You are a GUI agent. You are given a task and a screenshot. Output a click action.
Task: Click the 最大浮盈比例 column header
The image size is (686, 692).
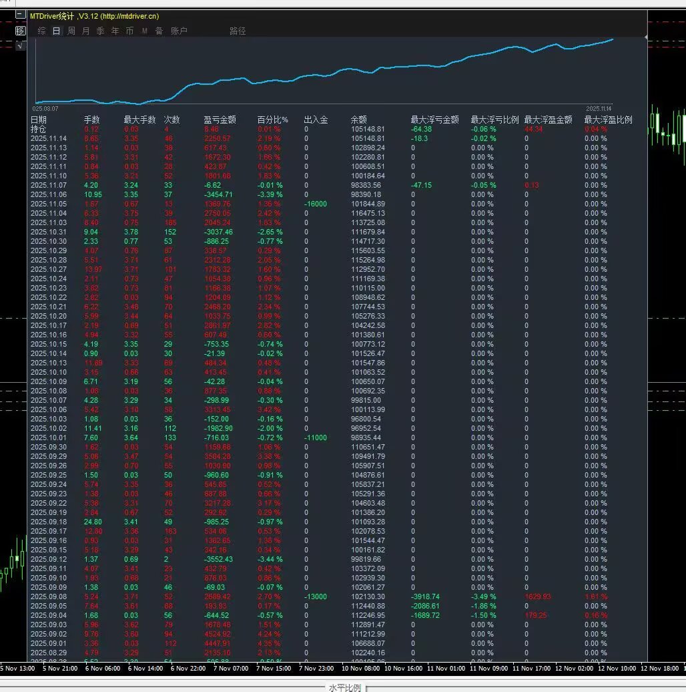click(x=609, y=120)
